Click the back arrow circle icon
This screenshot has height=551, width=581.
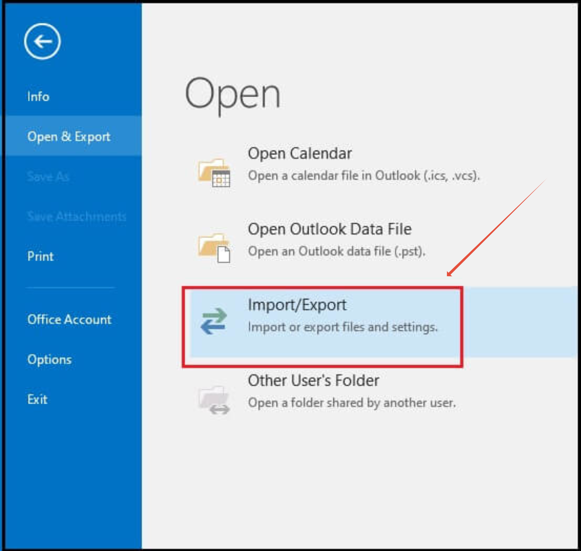click(42, 41)
